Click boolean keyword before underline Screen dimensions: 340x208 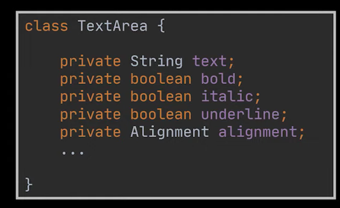[161, 114]
